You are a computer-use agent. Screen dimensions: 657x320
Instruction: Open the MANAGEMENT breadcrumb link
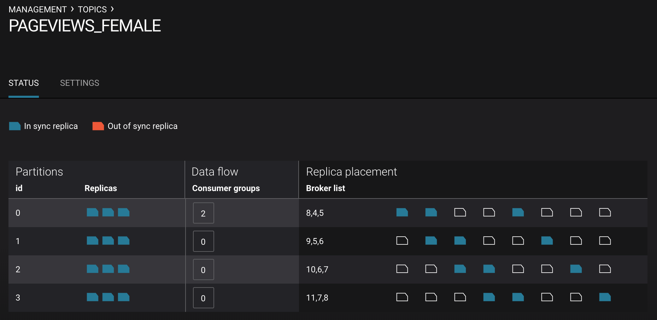(x=37, y=10)
